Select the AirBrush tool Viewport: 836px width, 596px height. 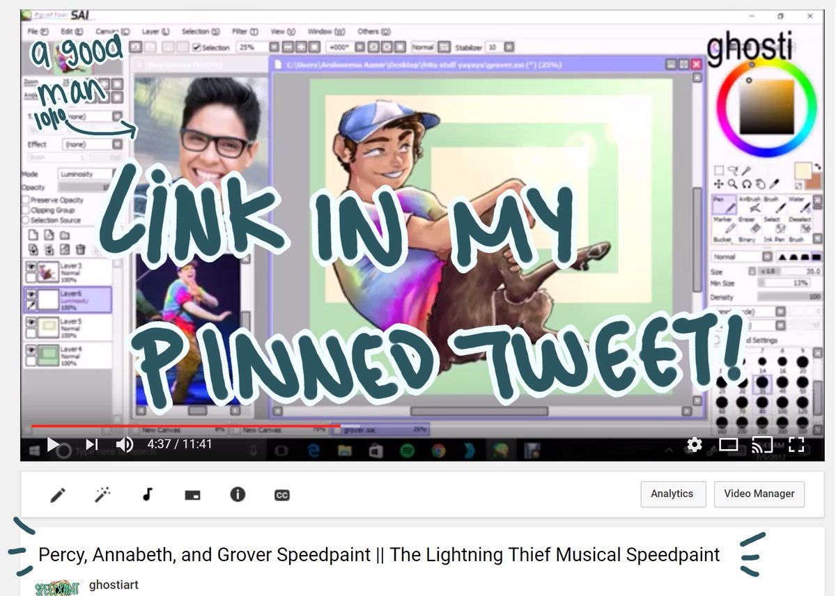[x=750, y=204]
